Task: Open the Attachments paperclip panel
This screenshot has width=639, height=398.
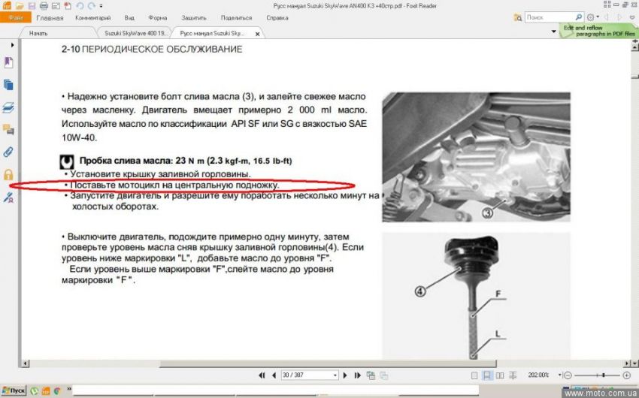Action: (x=9, y=152)
